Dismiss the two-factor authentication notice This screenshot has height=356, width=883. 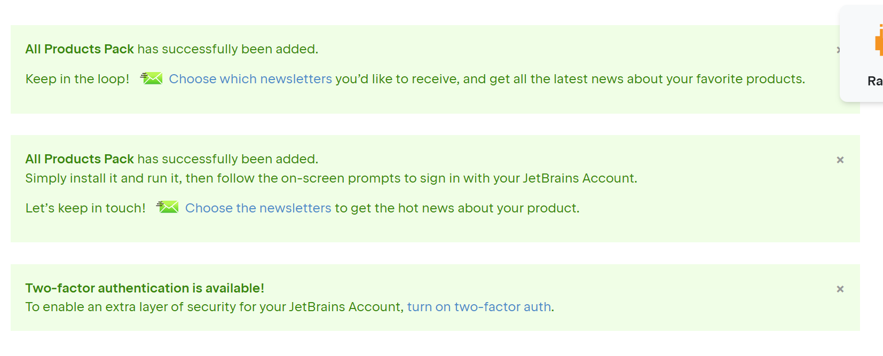coord(840,289)
